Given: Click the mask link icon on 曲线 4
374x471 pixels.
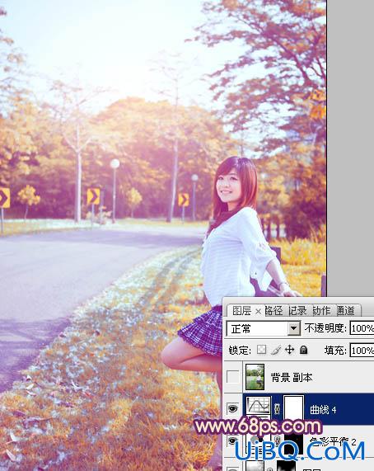Looking at the screenshot, I should coord(277,408).
